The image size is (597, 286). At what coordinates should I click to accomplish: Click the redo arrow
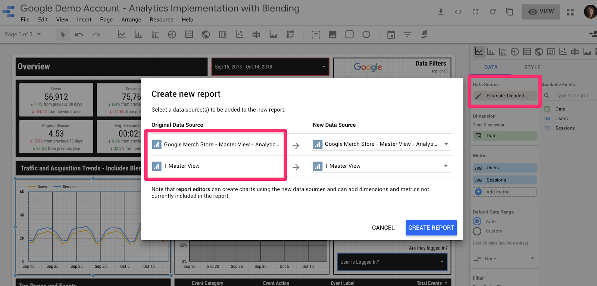(x=96, y=35)
